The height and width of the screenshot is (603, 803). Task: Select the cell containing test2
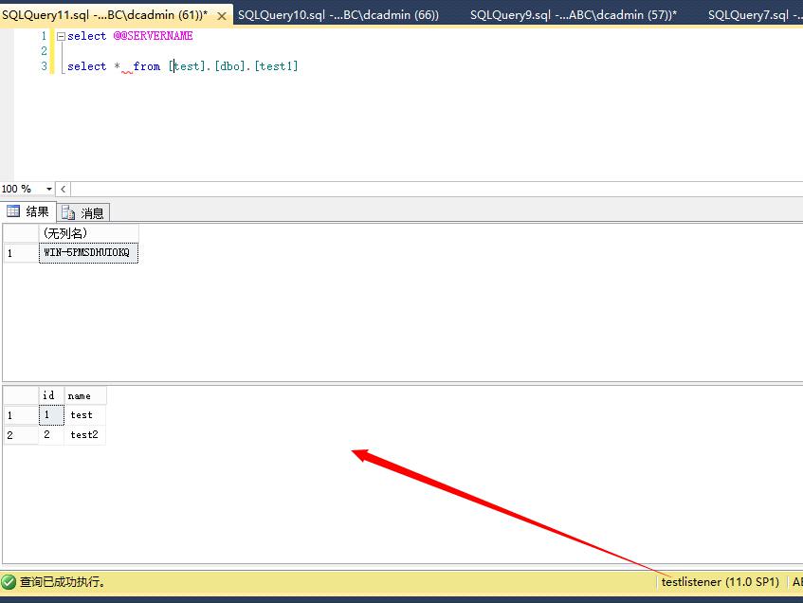[x=85, y=435]
